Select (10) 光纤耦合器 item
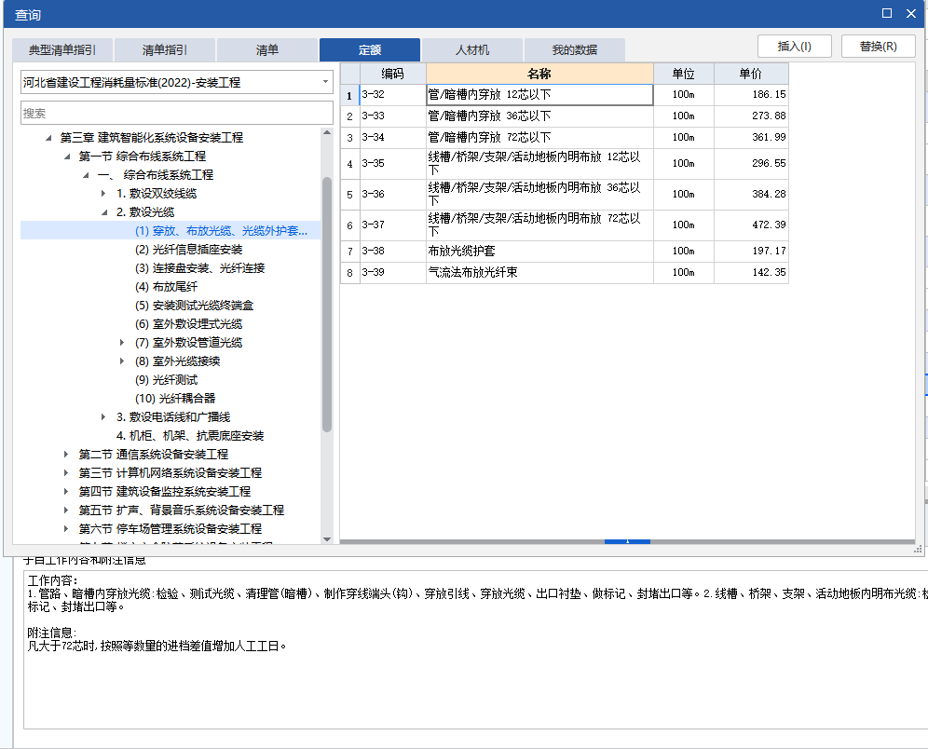 pos(175,398)
